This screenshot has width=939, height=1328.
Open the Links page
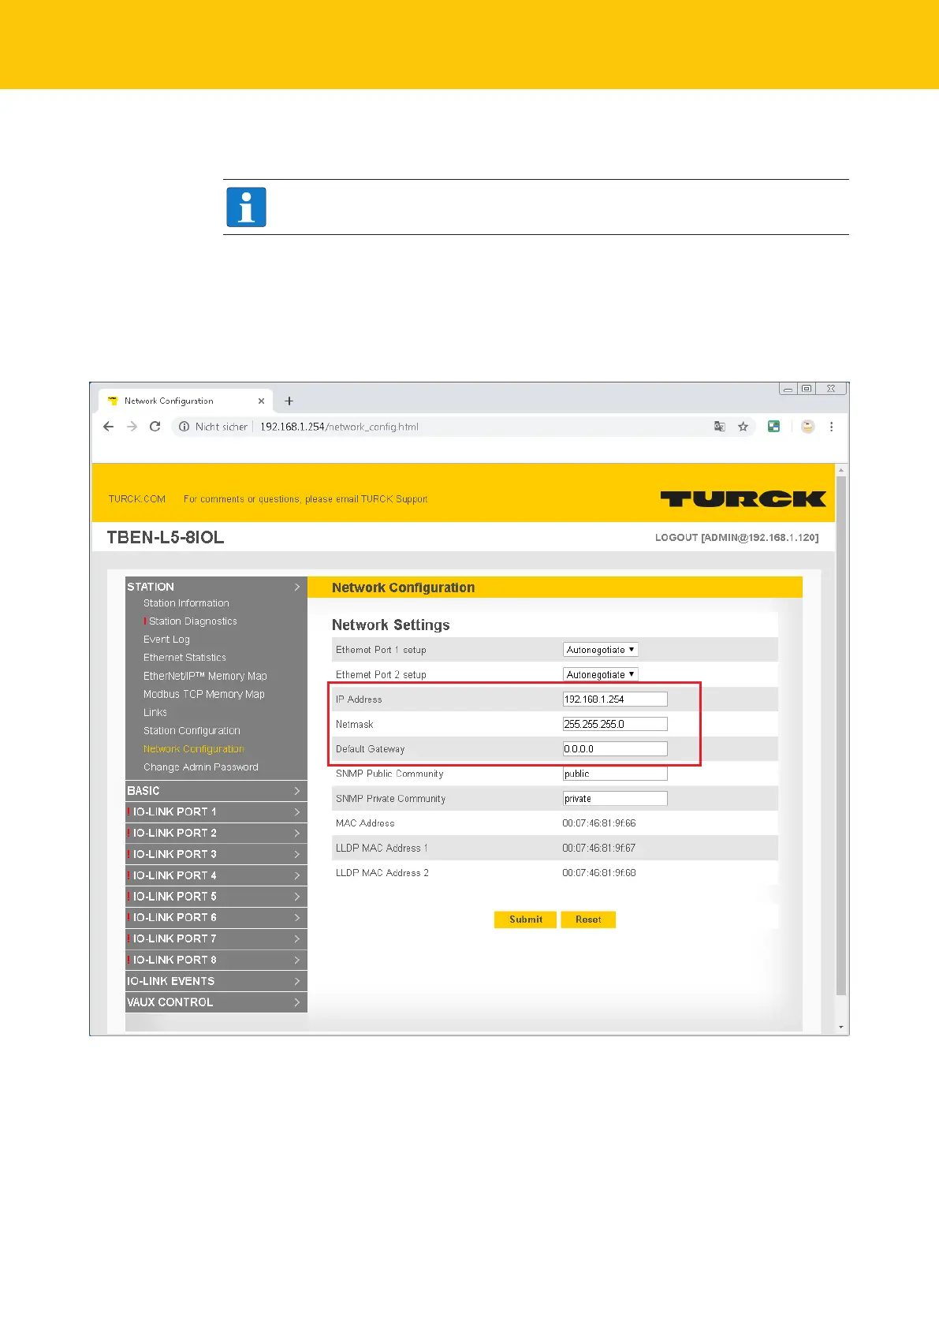[x=155, y=712]
